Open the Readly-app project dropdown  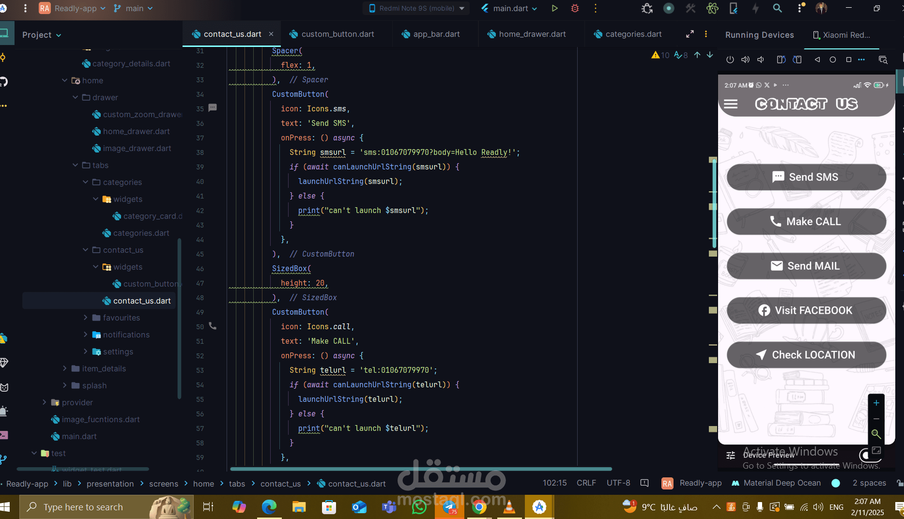click(72, 8)
